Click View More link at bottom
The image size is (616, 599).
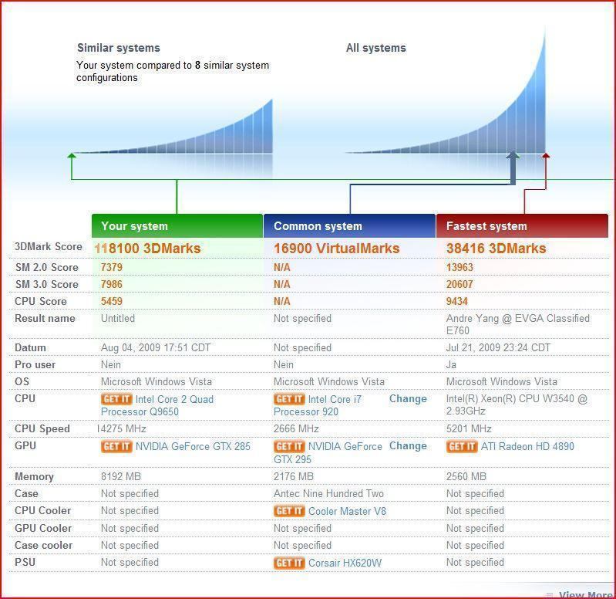(586, 594)
